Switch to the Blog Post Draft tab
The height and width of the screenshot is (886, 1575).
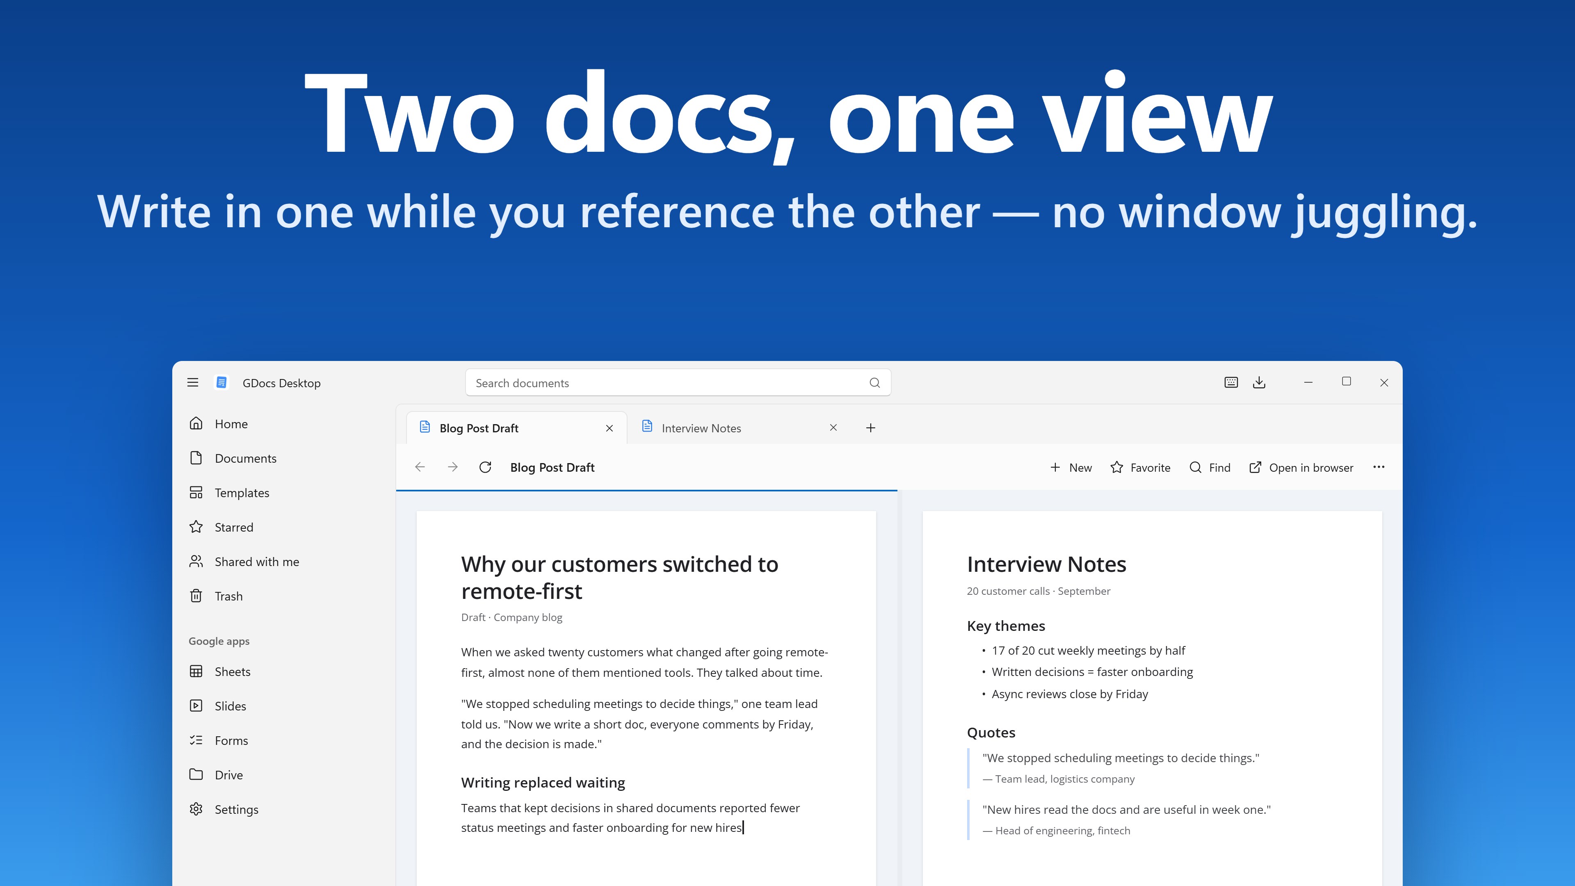pyautogui.click(x=517, y=428)
